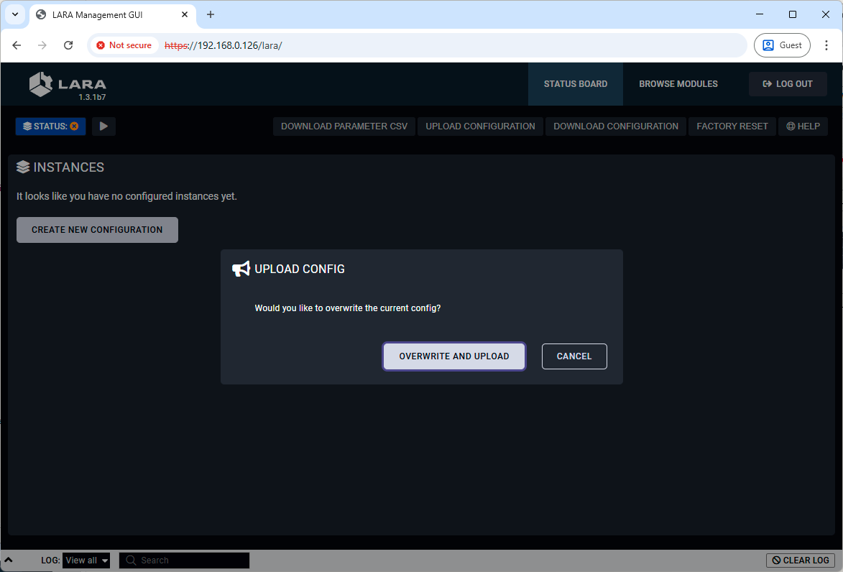
Task: Click the Log Out button
Action: 788,84
